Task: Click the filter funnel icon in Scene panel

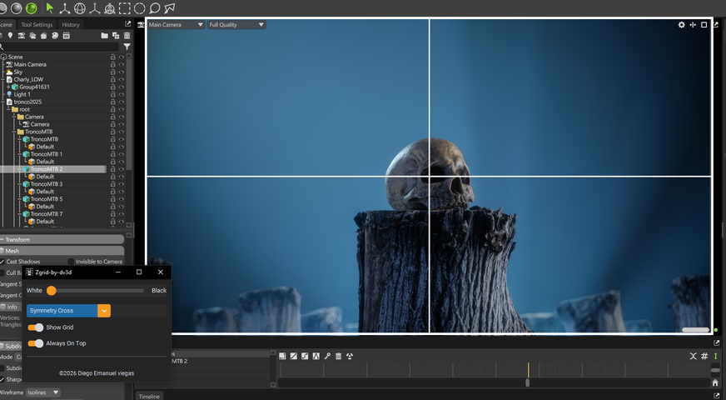Action: point(127,47)
